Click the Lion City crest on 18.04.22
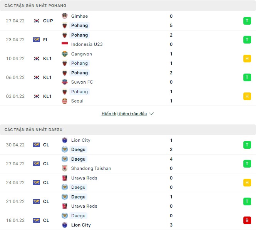The width and height of the screenshot is (258, 230). click(x=65, y=225)
